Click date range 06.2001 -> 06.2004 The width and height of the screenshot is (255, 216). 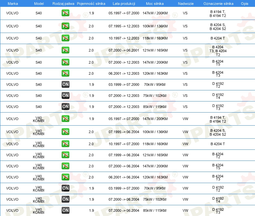124,177
